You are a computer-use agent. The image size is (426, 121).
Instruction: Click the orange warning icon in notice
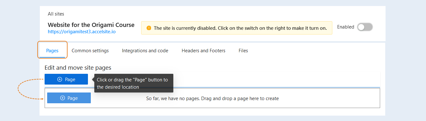[149, 28]
